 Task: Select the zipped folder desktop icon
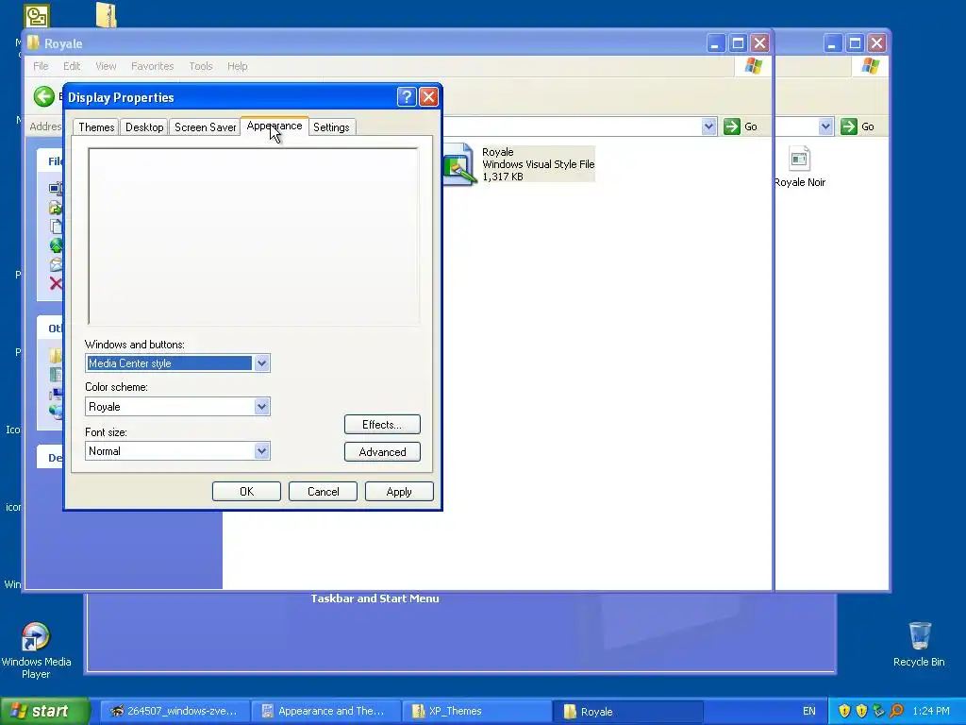tap(107, 14)
